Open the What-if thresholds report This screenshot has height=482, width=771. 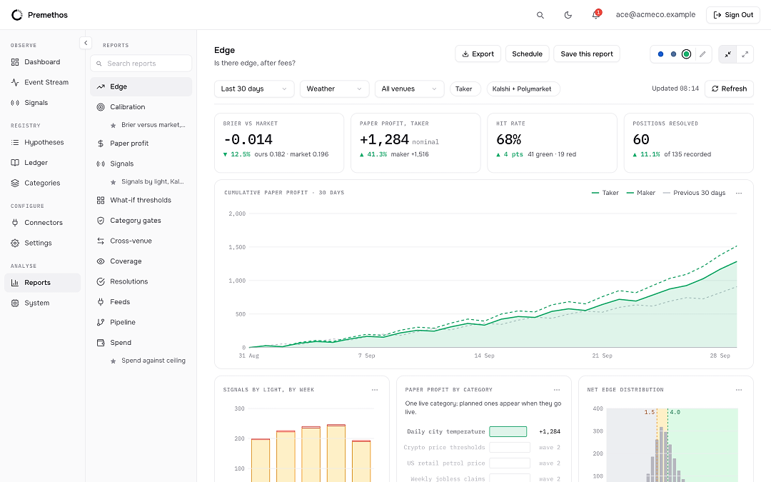coord(141,200)
